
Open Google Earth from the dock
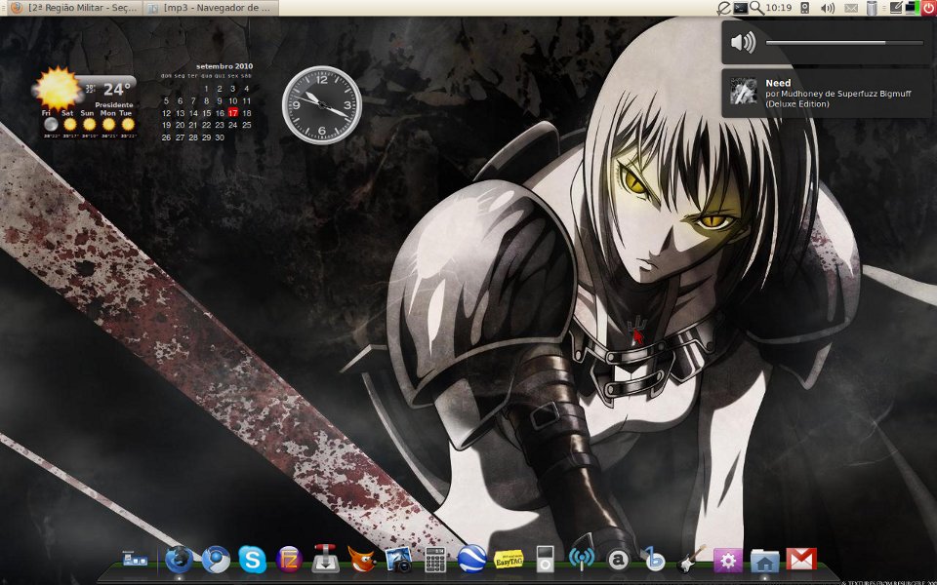tap(472, 560)
